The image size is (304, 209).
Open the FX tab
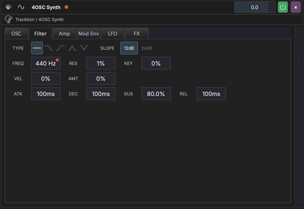click(x=137, y=33)
